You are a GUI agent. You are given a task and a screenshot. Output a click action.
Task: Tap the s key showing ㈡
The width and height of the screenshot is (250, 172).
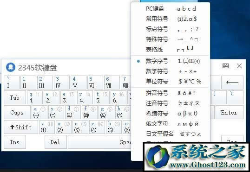pyautogui.click(x=56, y=112)
